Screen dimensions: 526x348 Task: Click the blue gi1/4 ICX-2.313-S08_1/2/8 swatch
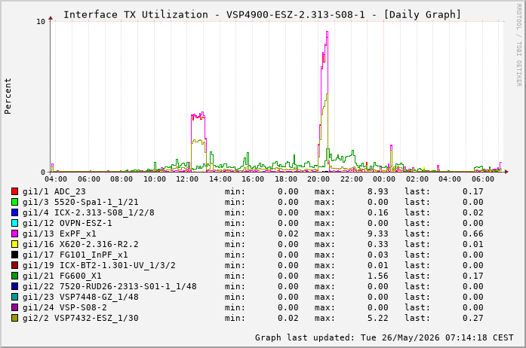pyautogui.click(x=14, y=212)
